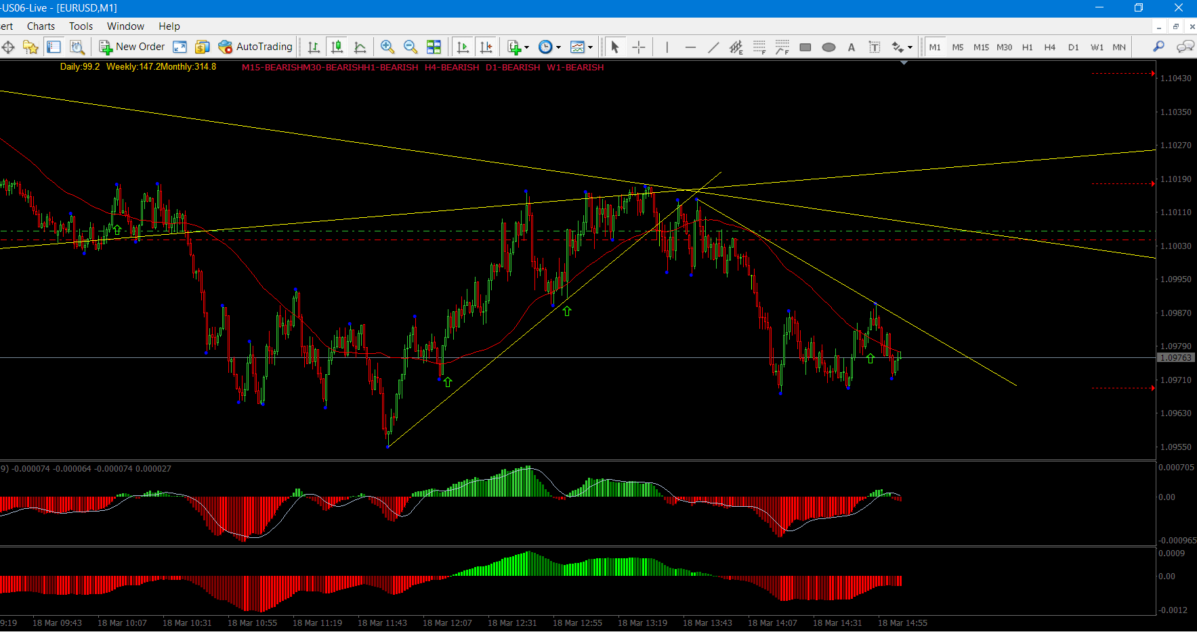Click the current price label 1.09763
This screenshot has height=632, width=1197.
click(x=1175, y=357)
